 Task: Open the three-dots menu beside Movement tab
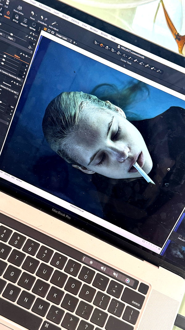(x=20, y=85)
